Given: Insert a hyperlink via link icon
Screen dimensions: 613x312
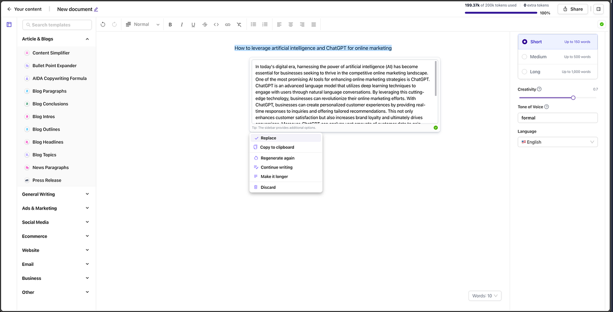Looking at the screenshot, I should click(x=228, y=24).
